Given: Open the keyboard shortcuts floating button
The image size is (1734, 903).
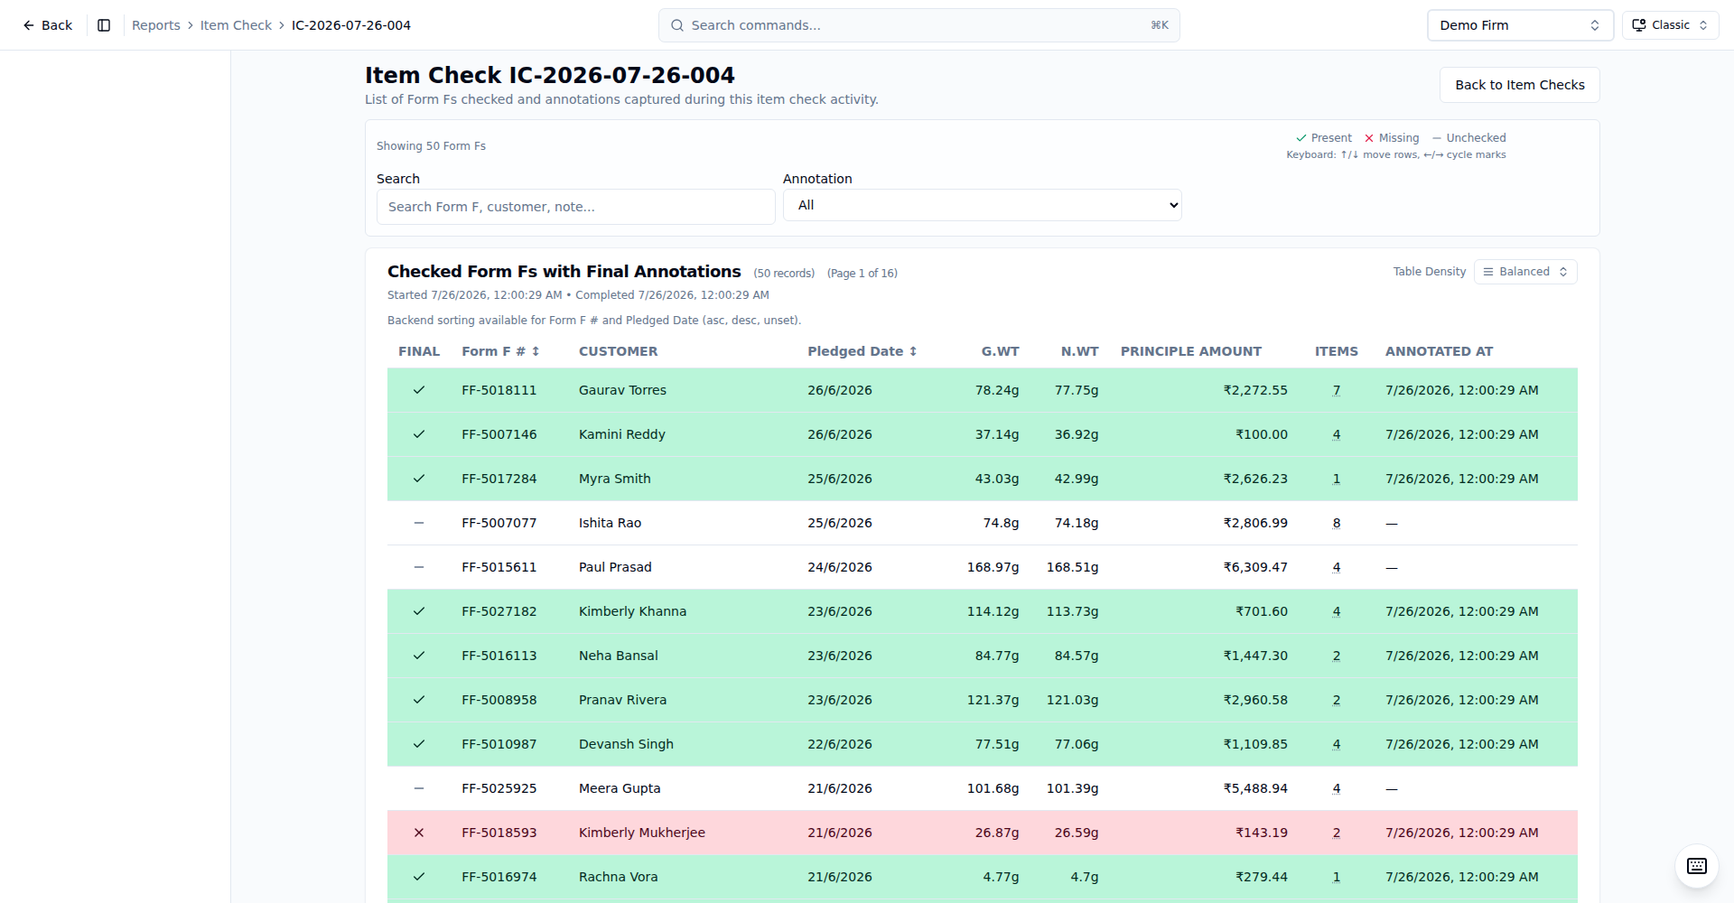Looking at the screenshot, I should point(1696,866).
